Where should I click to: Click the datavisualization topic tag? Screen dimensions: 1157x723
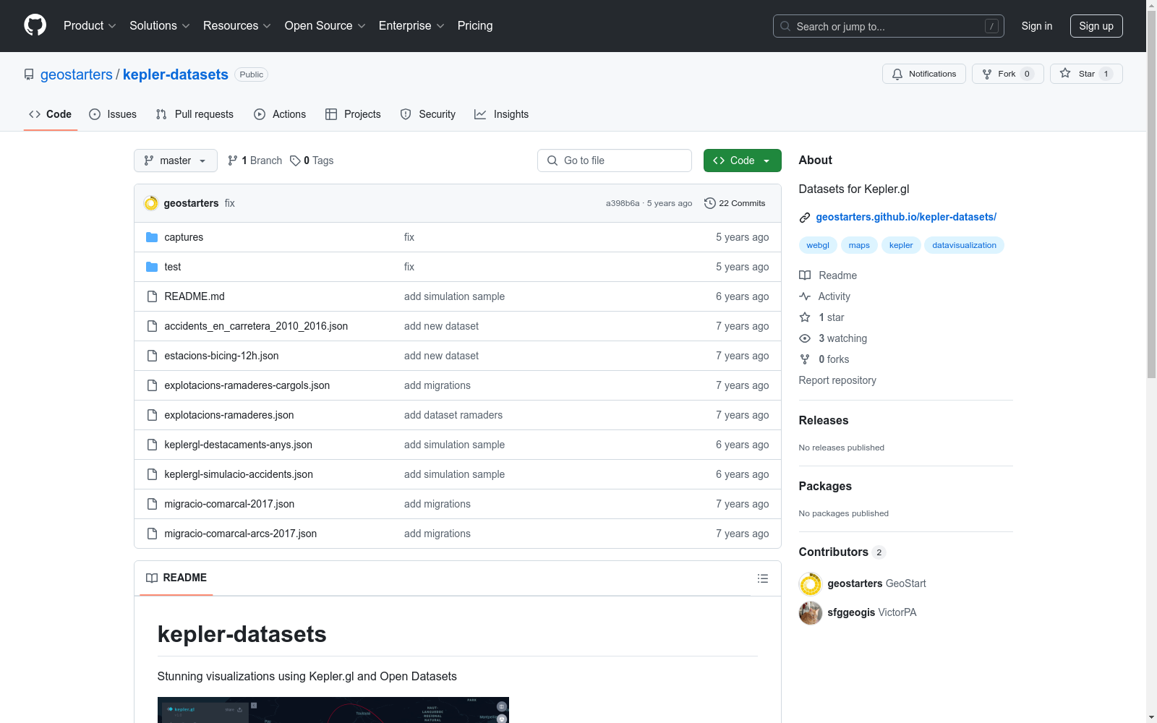964,245
